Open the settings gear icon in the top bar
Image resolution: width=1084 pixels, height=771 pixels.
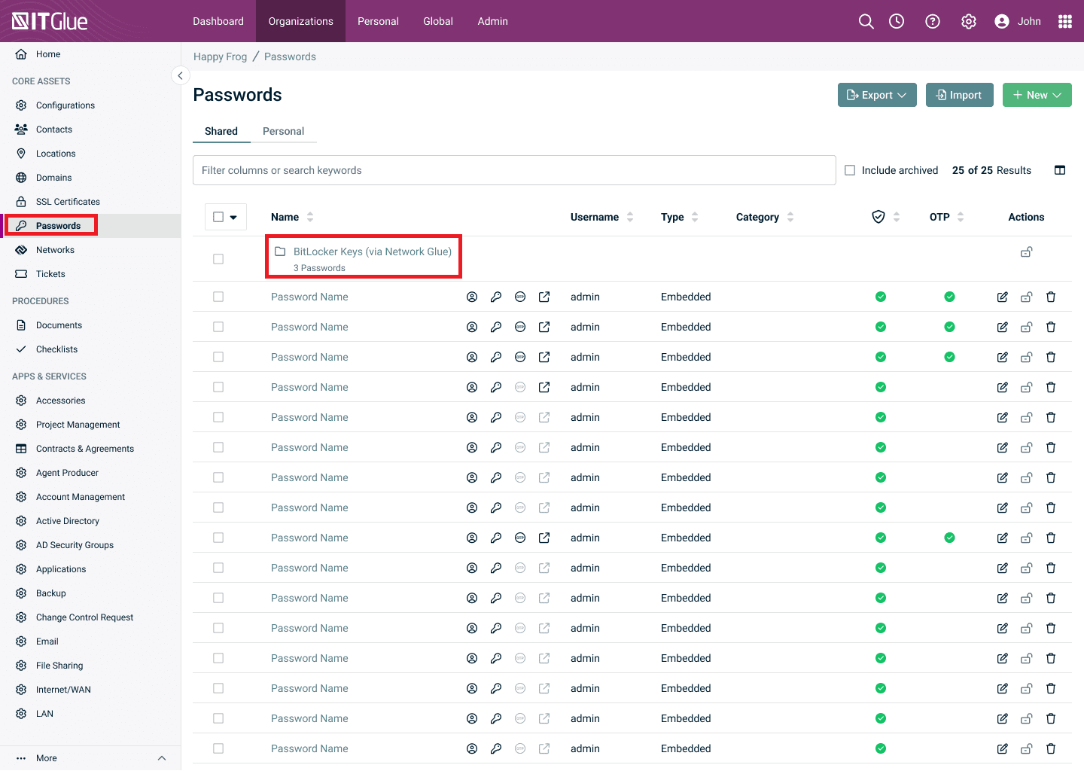click(x=968, y=21)
